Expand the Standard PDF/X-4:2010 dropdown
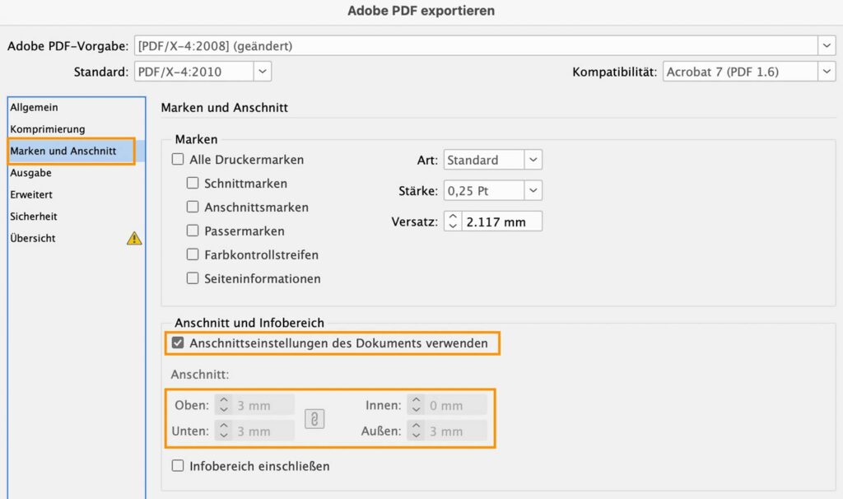The image size is (843, 499). (x=262, y=72)
